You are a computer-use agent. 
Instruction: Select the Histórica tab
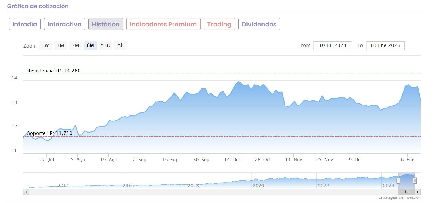[105, 24]
